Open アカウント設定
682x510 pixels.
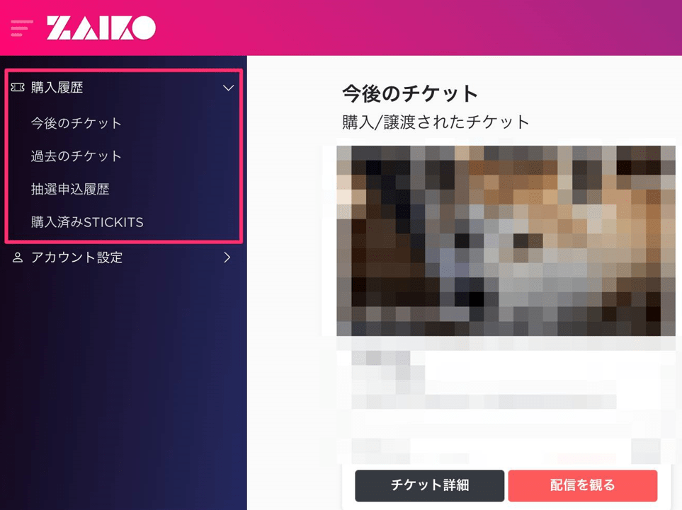point(77,257)
